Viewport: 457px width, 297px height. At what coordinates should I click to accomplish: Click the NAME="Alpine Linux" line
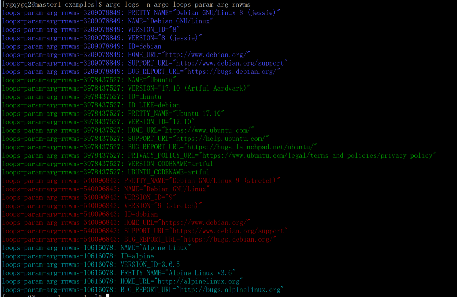coord(96,248)
